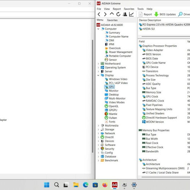
Task: Expand the Server tree node
Action: [x=98, y=71]
